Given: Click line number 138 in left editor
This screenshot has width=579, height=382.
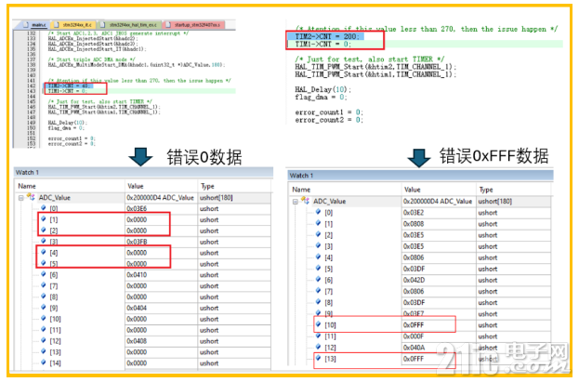Looking at the screenshot, I should coord(31,65).
